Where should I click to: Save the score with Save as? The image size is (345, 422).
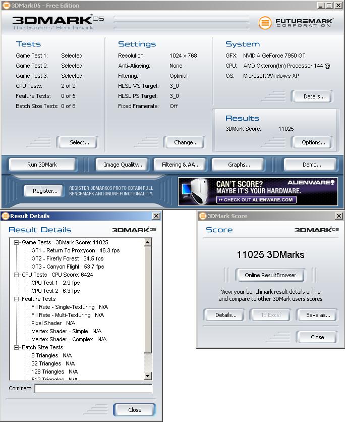pos(316,315)
